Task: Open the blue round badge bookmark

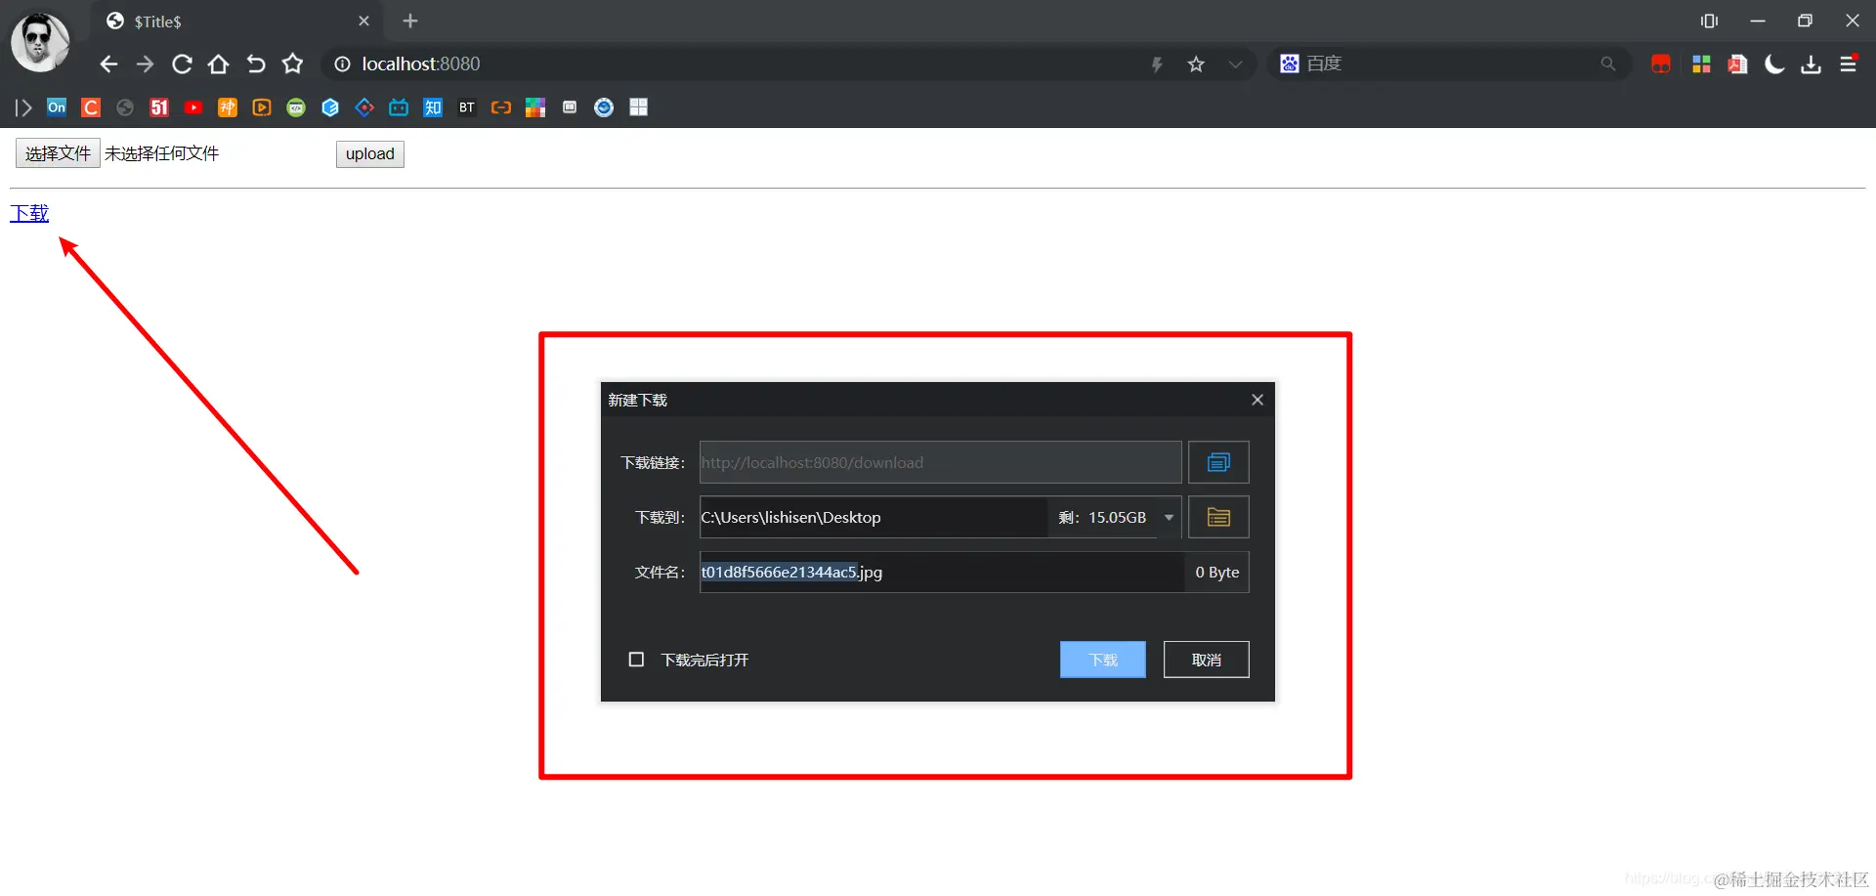Action: [x=604, y=107]
